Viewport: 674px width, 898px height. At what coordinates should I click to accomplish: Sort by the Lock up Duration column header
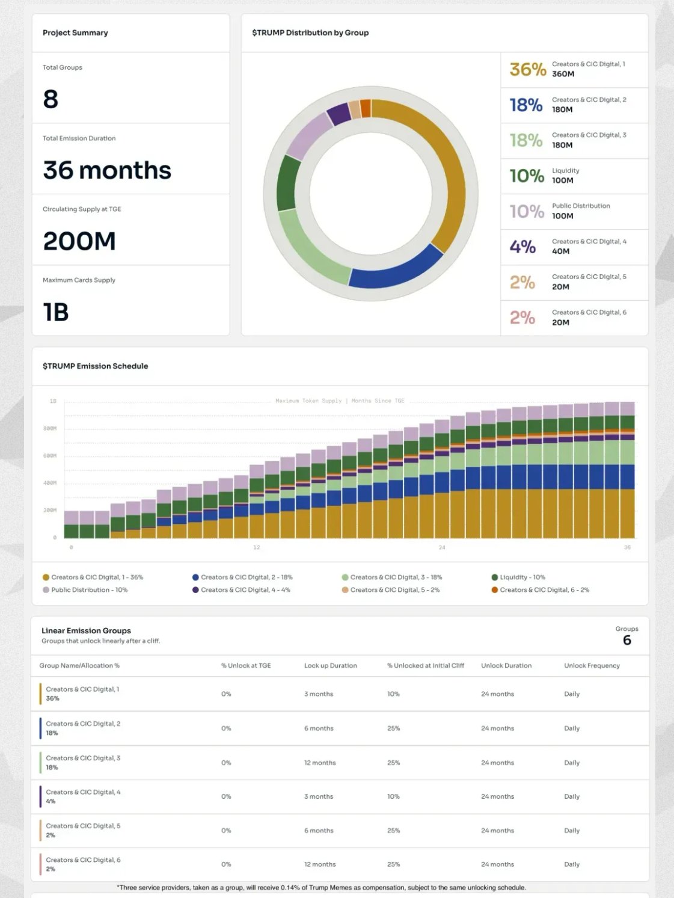point(330,666)
